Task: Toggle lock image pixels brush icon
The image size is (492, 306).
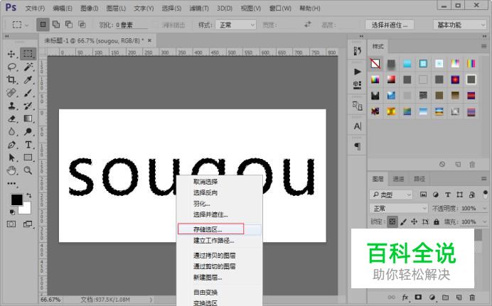Action: [404, 222]
